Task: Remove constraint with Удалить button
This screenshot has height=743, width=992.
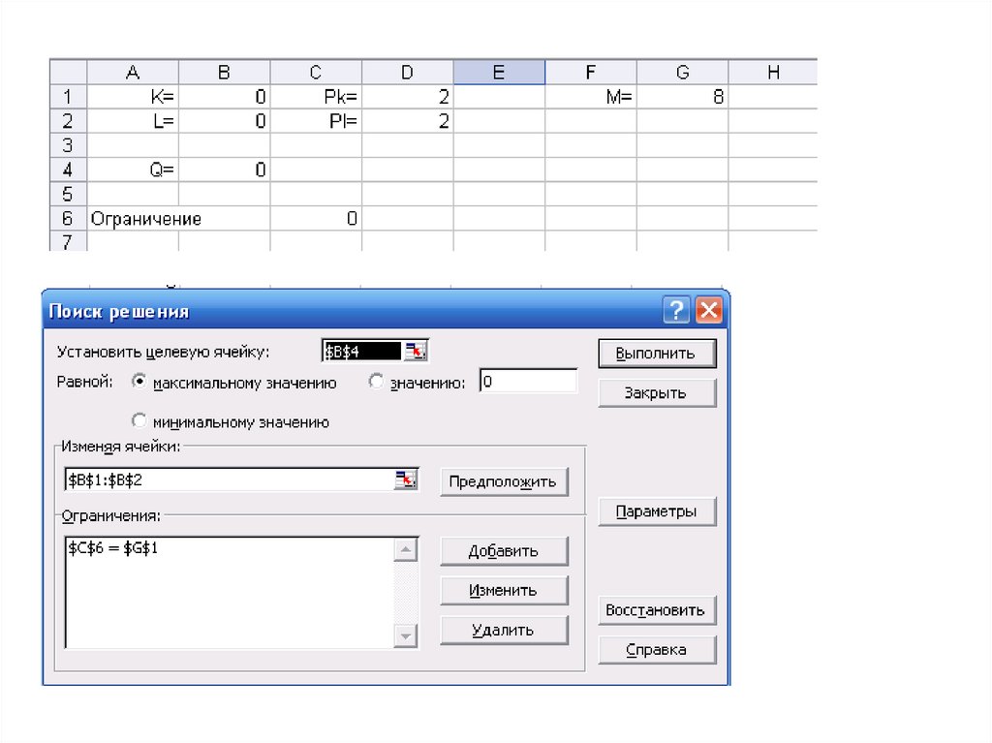Action: pos(504,630)
